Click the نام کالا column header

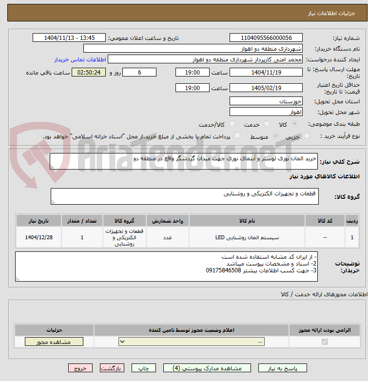(x=247, y=221)
